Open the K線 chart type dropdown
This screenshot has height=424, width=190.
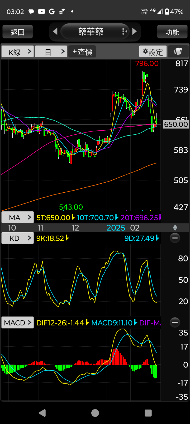pos(17,52)
